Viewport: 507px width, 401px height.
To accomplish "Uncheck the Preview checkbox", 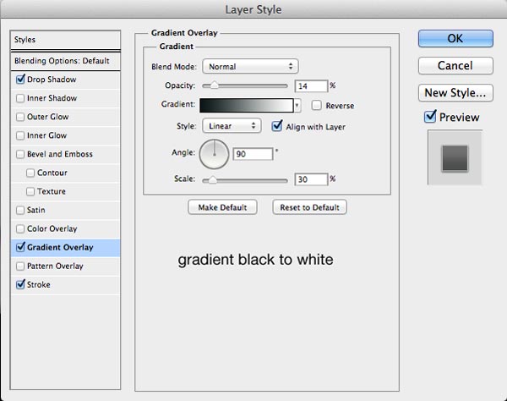I will (431, 117).
